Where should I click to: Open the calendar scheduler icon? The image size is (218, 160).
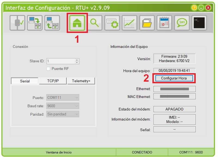164,23
